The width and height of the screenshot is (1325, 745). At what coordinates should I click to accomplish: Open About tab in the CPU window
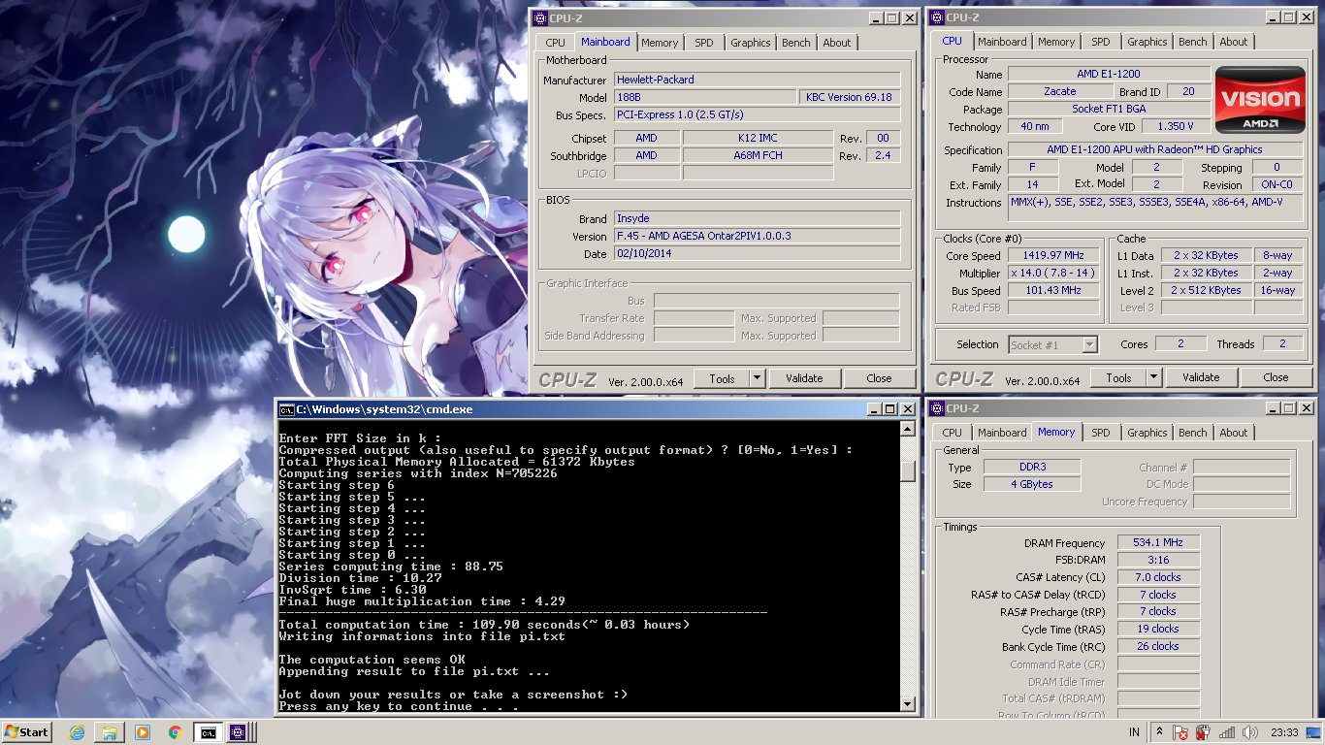click(1234, 42)
